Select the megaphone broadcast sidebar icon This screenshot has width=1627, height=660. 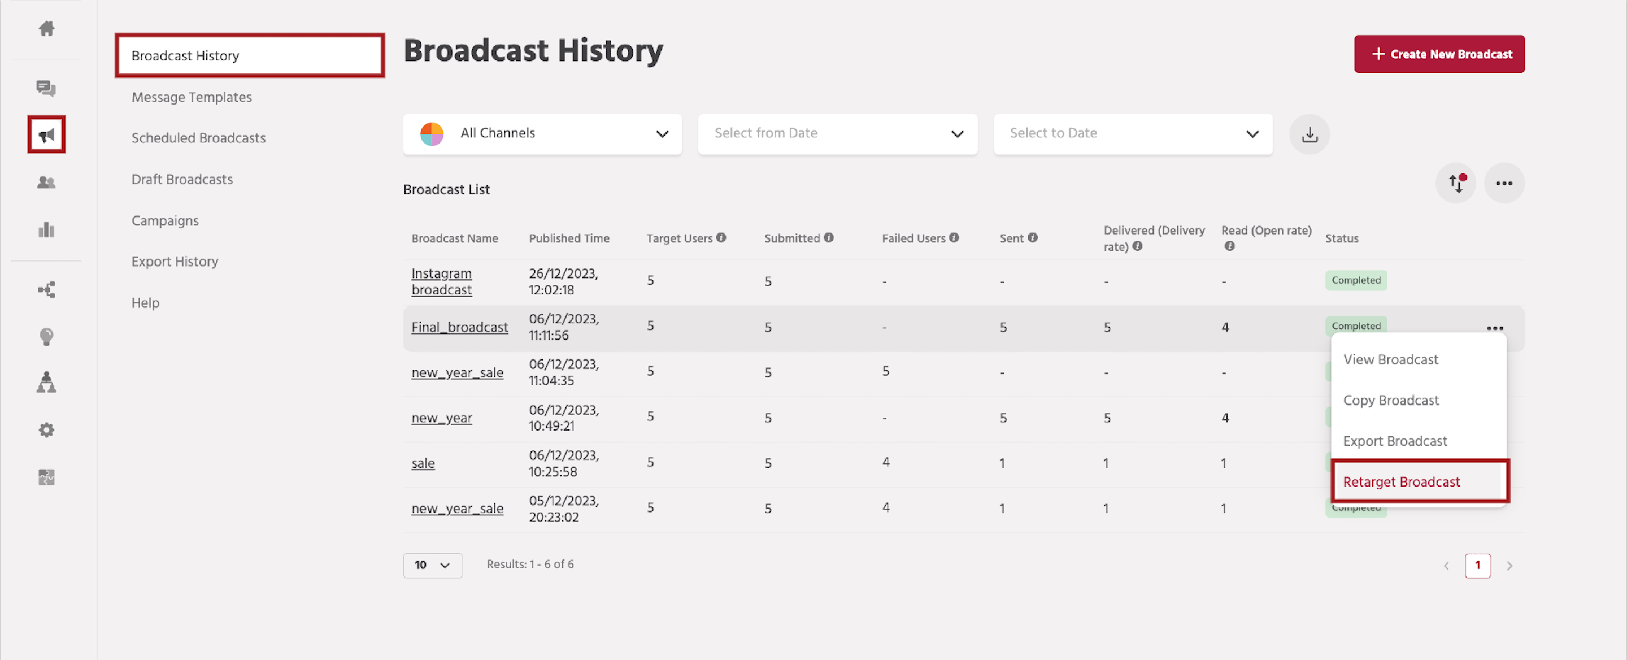coord(46,134)
